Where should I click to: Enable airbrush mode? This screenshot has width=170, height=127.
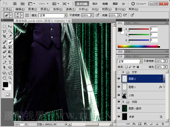(x=125, y=15)
